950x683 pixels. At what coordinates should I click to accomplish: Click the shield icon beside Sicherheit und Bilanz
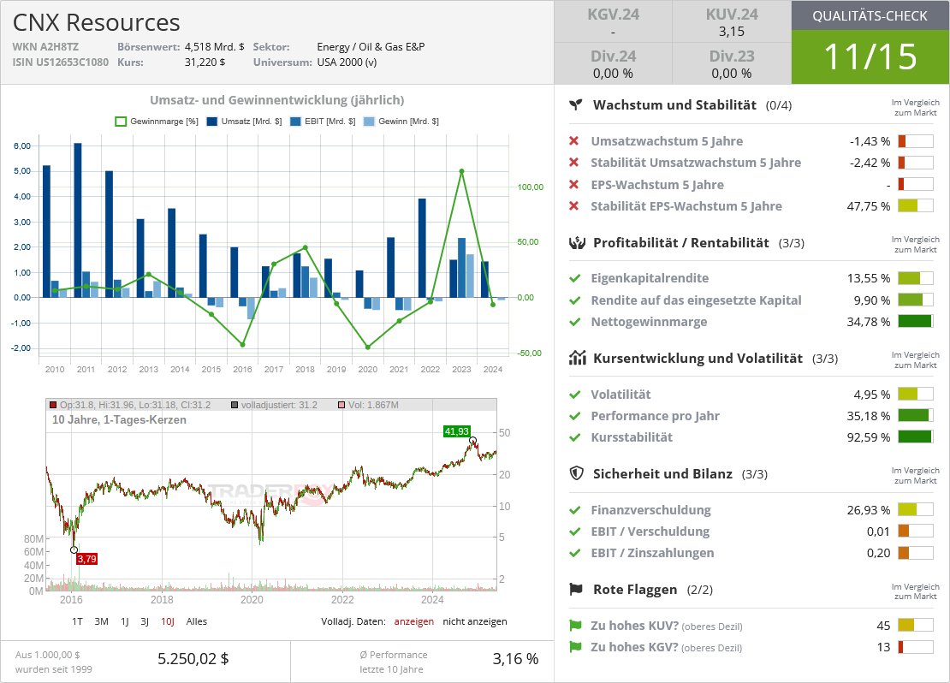pos(576,473)
